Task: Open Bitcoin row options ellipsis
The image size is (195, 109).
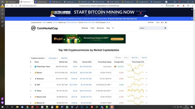Action: (146, 73)
